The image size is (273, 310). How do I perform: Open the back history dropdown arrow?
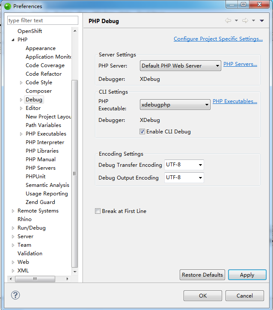236,21
